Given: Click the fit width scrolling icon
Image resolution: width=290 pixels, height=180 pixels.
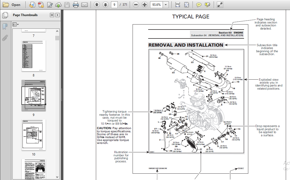Looking at the screenshot, I should pyautogui.click(x=177, y=5).
